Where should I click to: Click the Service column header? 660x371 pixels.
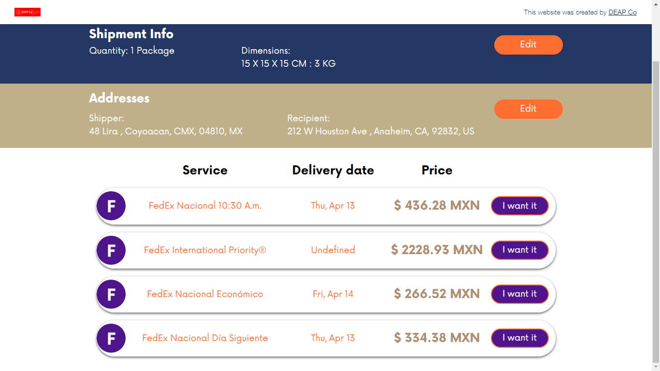(205, 170)
